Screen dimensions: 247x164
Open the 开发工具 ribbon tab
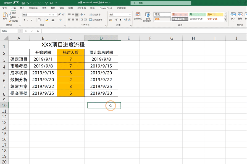pyautogui.click(x=82, y=8)
